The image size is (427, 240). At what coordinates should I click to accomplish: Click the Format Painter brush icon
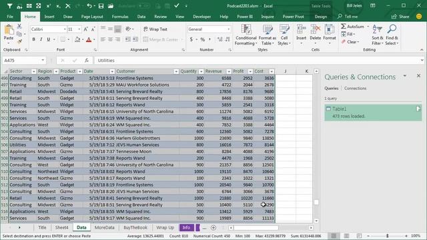click(x=19, y=41)
